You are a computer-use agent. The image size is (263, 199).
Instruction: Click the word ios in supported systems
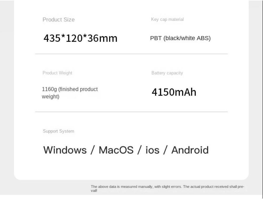152,150
